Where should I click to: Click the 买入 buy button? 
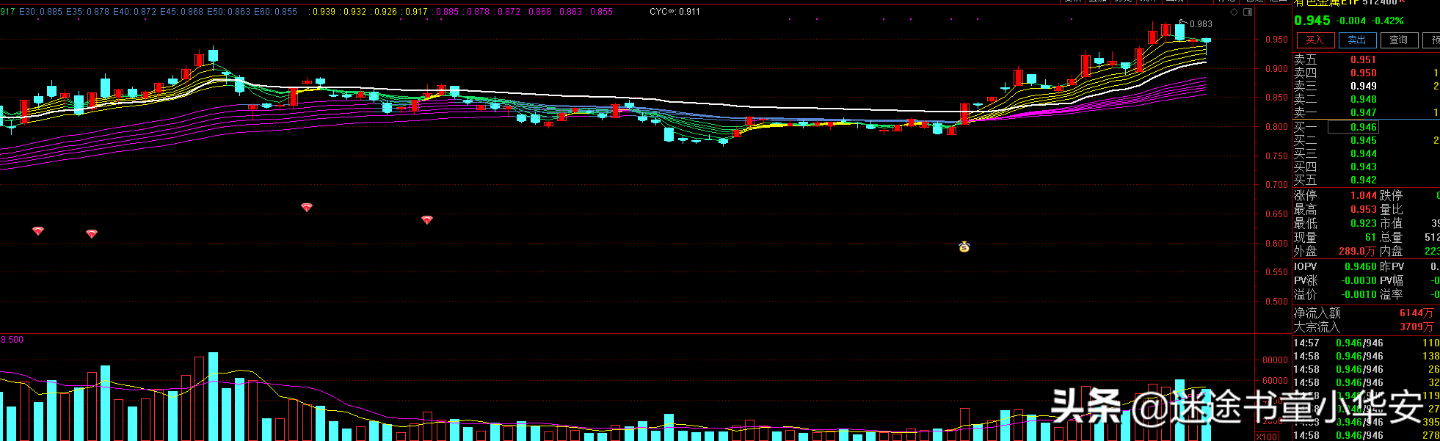pos(1314,40)
